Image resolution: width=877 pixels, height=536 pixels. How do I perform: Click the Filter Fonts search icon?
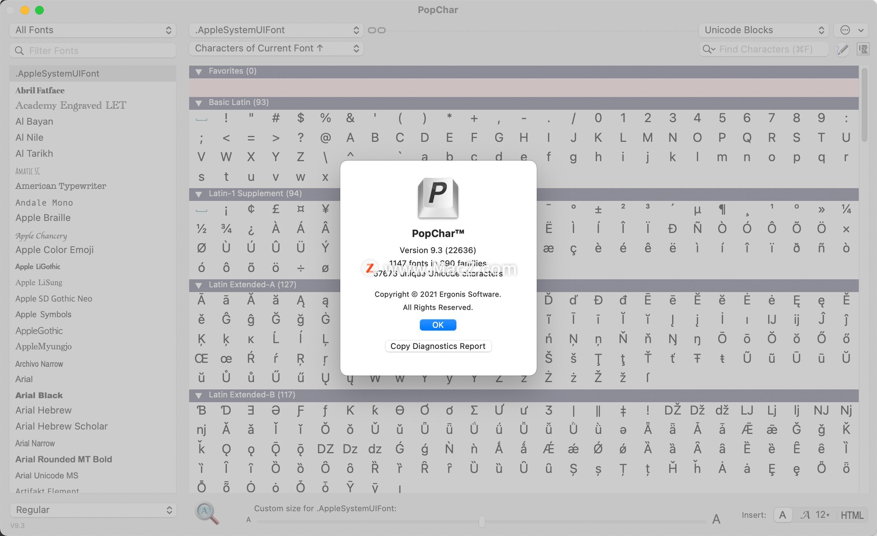click(x=19, y=51)
